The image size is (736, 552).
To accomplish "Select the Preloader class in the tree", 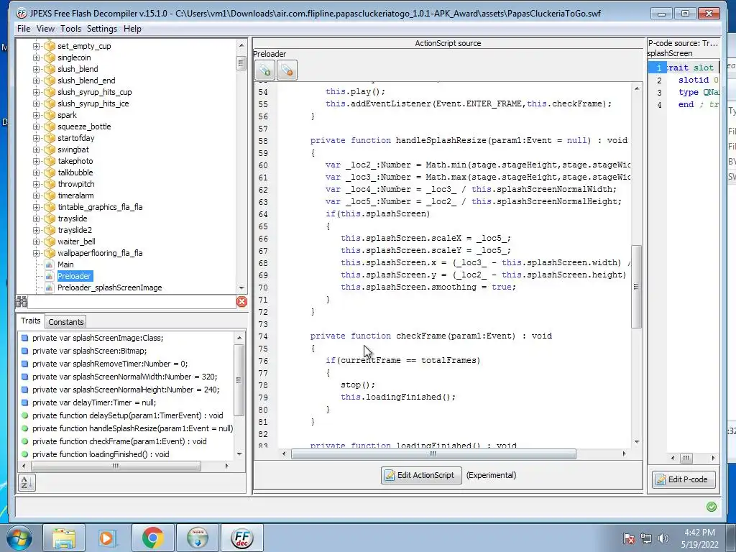I will [x=75, y=276].
